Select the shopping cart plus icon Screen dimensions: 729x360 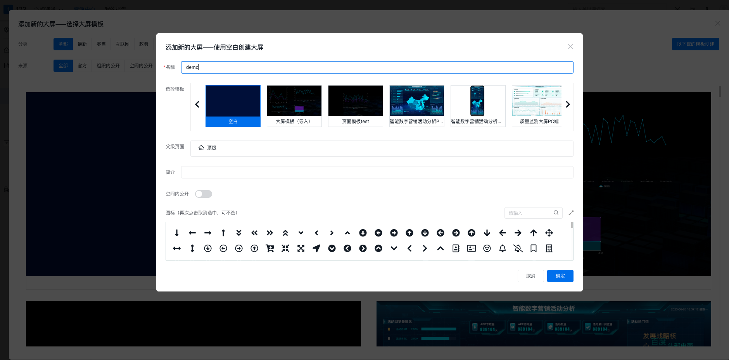270,248
